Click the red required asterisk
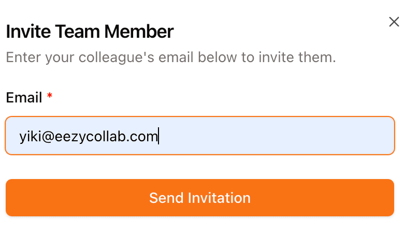Viewport: 404px width, 237px height. pos(50,97)
